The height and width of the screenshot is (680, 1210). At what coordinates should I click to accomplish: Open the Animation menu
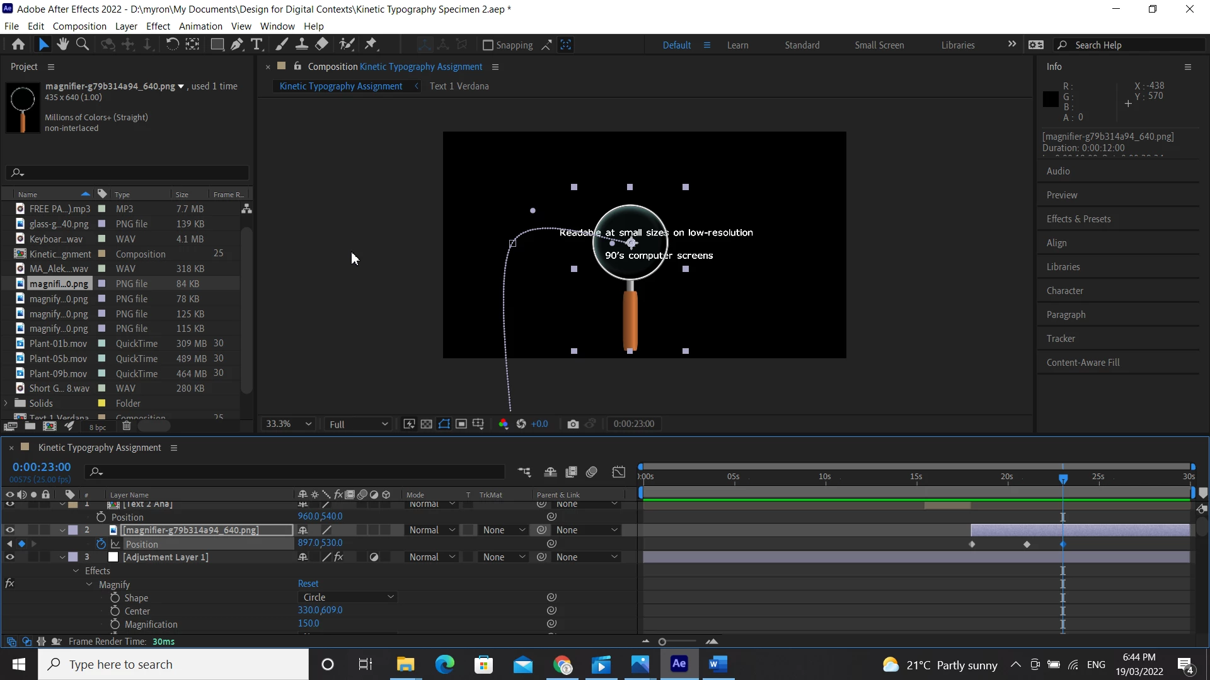[200, 26]
